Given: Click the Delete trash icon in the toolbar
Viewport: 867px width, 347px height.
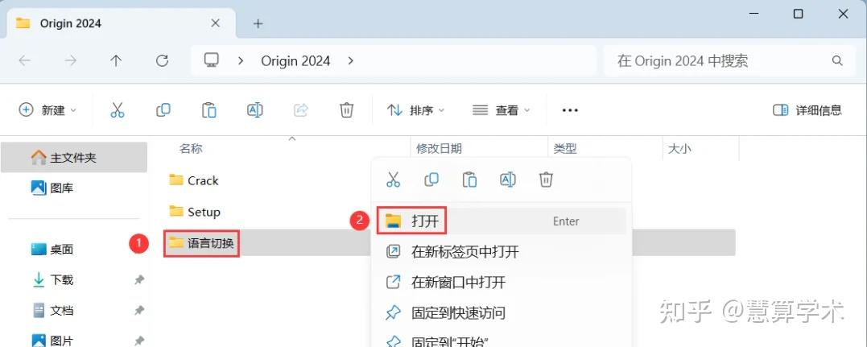Looking at the screenshot, I should (x=346, y=110).
